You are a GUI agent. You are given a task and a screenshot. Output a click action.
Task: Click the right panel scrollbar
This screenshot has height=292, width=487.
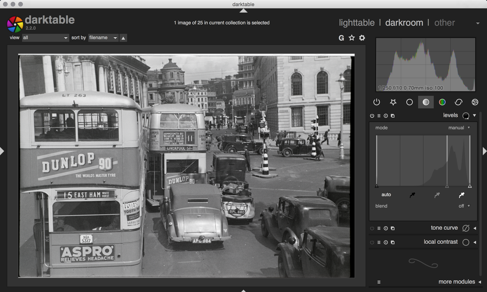point(480,193)
